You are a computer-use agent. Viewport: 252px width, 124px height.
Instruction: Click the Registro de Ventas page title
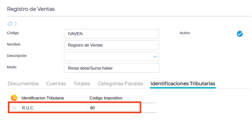31,9
